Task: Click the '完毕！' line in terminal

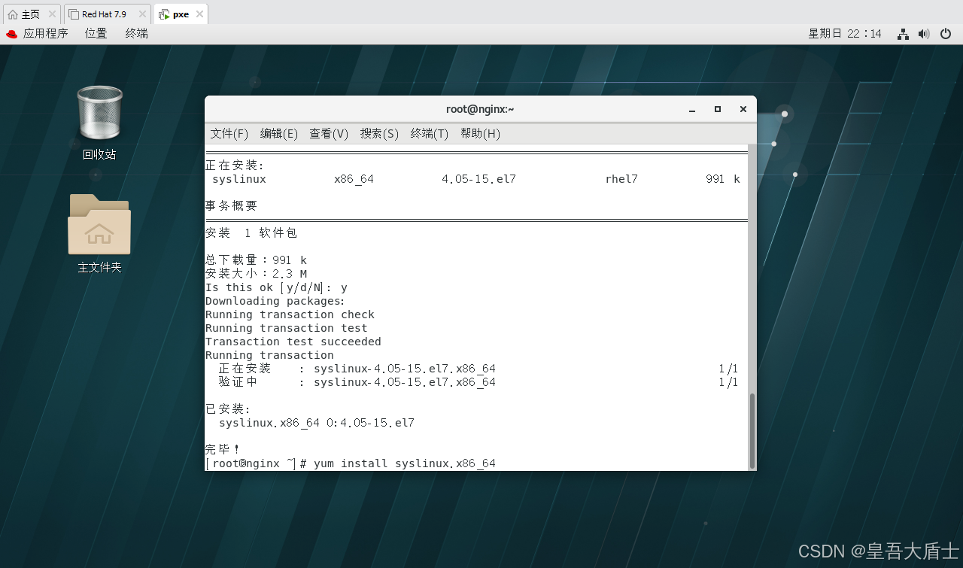Action: pyautogui.click(x=223, y=450)
